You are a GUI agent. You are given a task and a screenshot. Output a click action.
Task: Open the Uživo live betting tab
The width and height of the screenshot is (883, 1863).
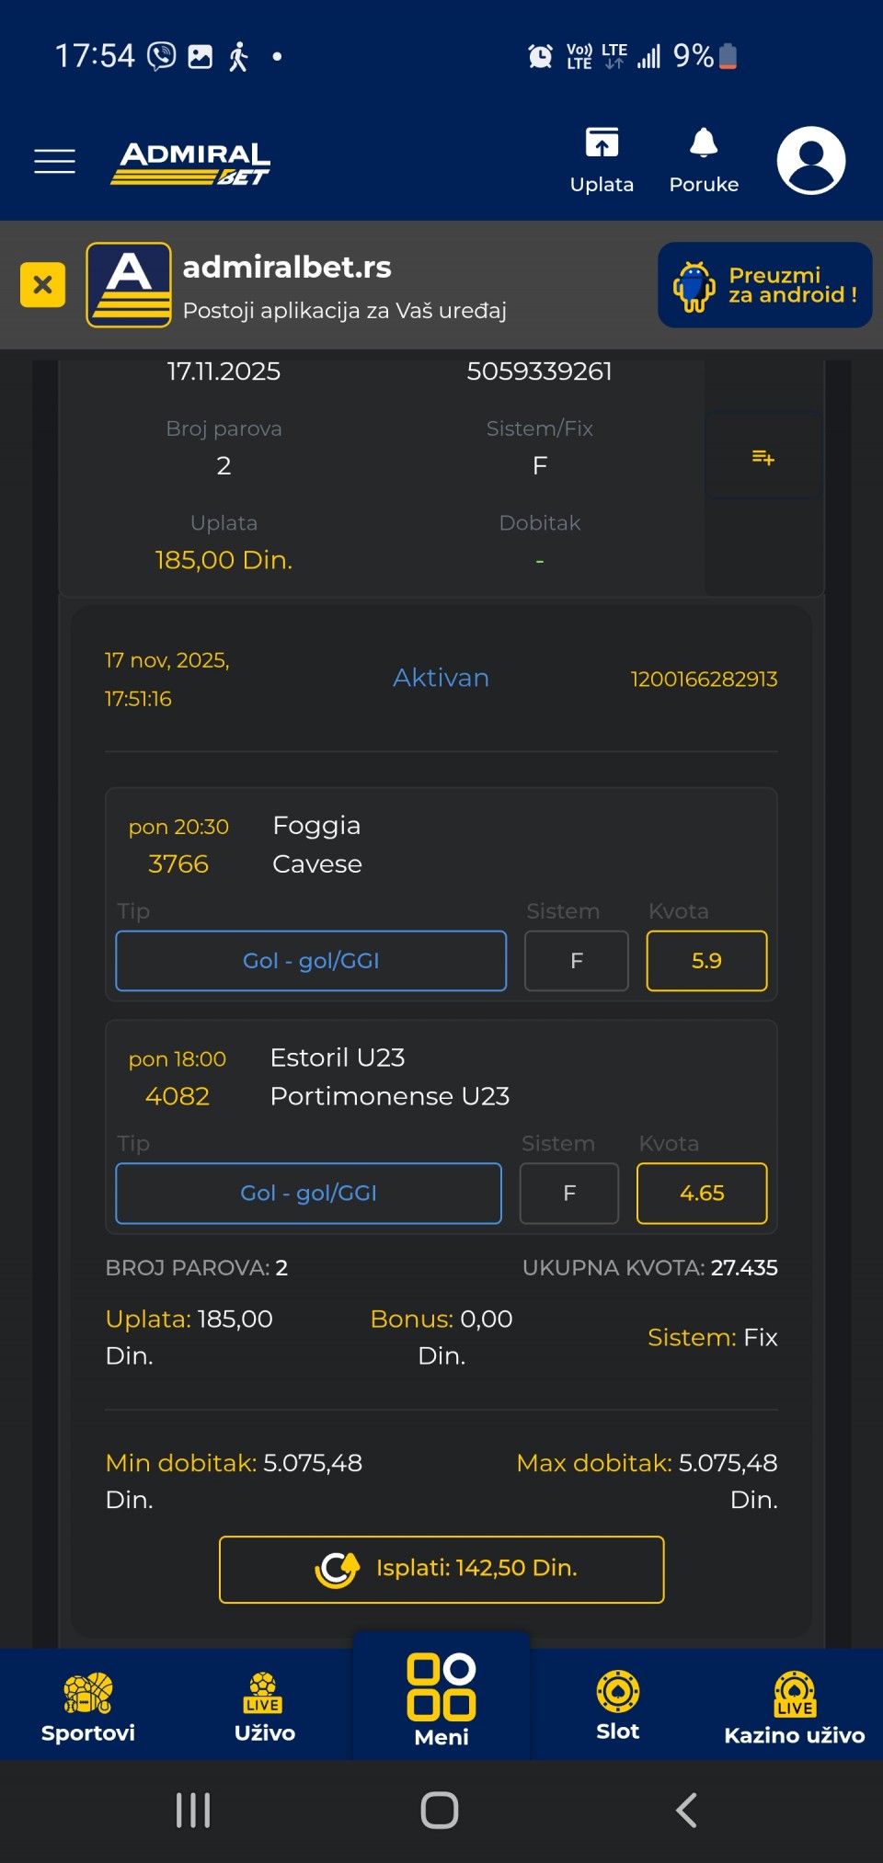click(x=265, y=1707)
